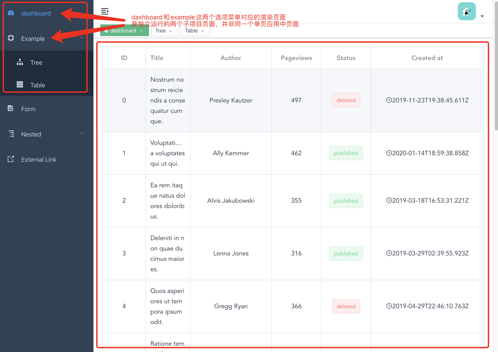
Task: Close the dashboard tag tab
Action: [x=142, y=31]
